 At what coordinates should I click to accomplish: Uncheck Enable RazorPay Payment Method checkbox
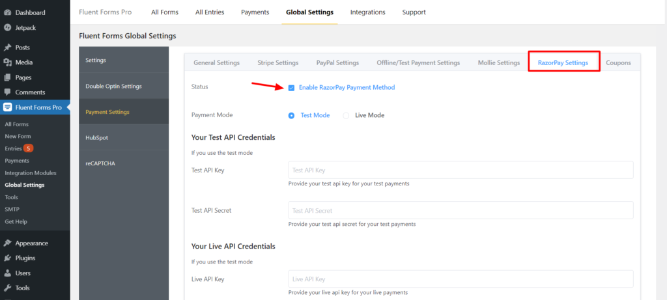click(291, 88)
